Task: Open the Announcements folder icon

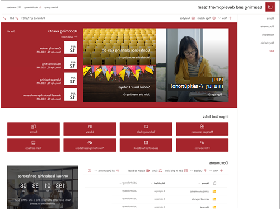Action: click(214, 192)
